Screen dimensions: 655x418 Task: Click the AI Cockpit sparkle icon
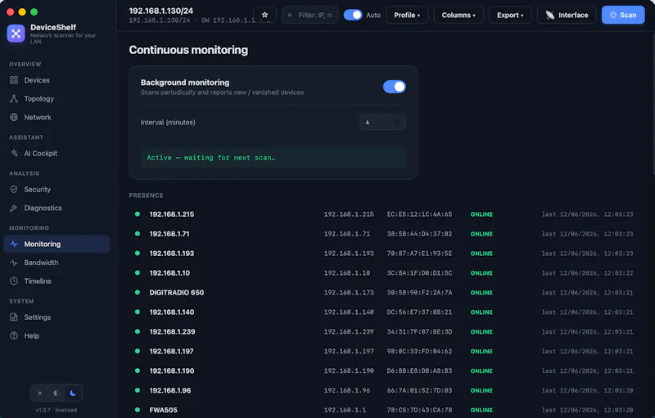[x=14, y=153]
